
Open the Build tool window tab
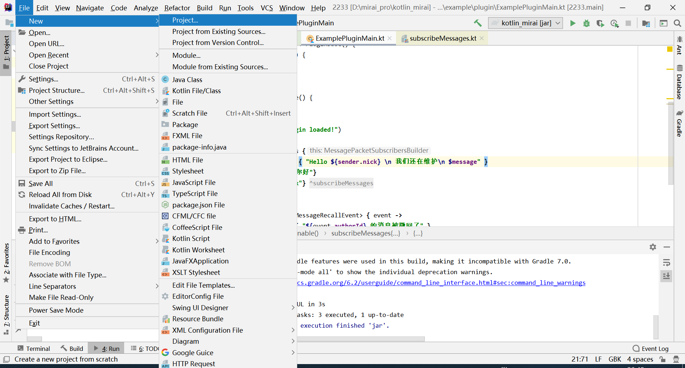[x=72, y=349]
